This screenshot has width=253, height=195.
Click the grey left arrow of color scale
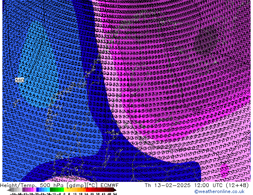[9, 190]
